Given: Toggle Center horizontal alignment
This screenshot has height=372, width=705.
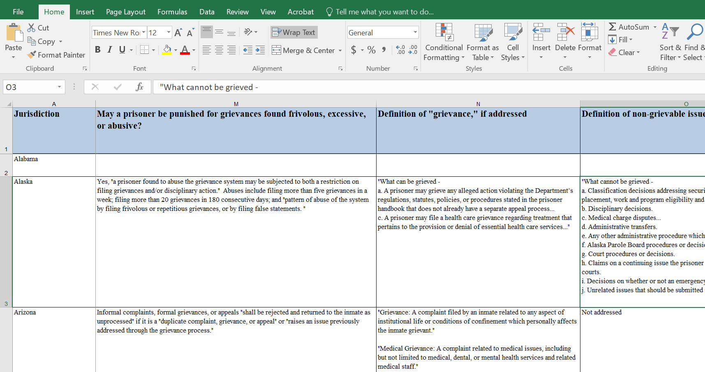Looking at the screenshot, I should click(219, 50).
